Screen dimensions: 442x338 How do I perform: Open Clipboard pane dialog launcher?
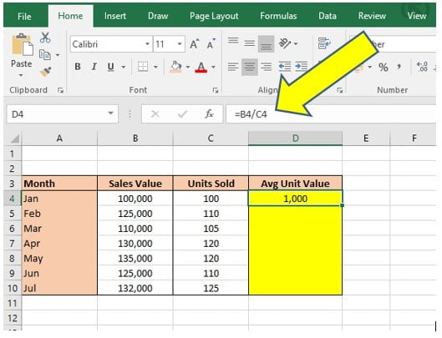(x=60, y=90)
